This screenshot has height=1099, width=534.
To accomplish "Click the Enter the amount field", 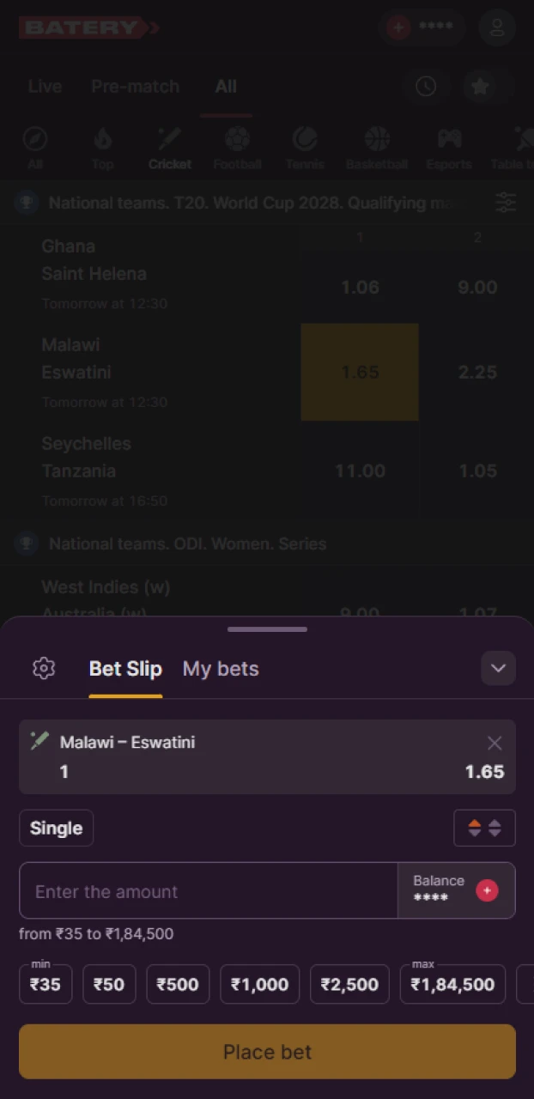I will [x=206, y=890].
